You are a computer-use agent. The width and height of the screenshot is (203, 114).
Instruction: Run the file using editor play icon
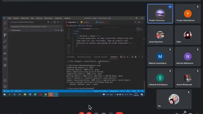click(135, 22)
